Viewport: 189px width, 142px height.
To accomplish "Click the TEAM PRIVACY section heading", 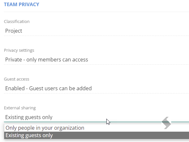I will (x=22, y=5).
